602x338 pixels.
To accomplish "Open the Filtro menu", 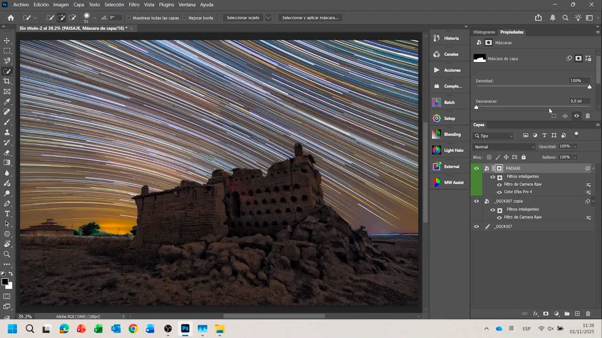I will click(134, 4).
